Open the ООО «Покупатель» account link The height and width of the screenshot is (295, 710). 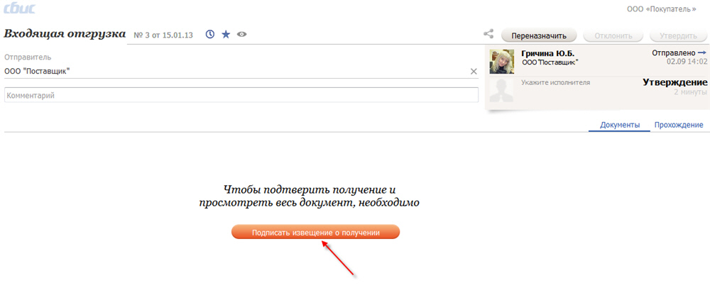666,9
